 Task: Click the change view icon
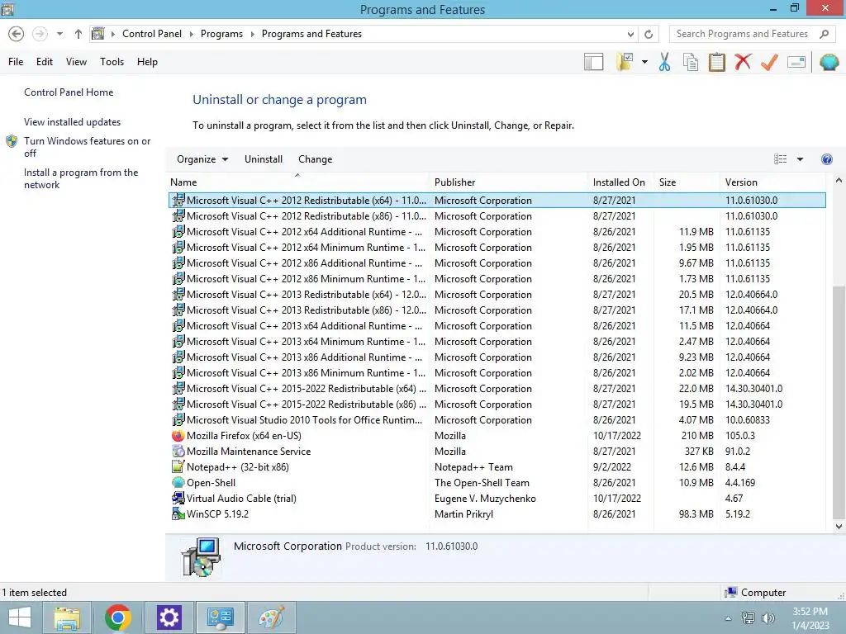[780, 159]
